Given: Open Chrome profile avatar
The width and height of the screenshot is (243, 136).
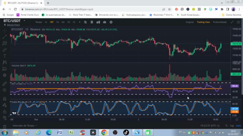Looking at the screenshot, I should pyautogui.click(x=234, y=9).
